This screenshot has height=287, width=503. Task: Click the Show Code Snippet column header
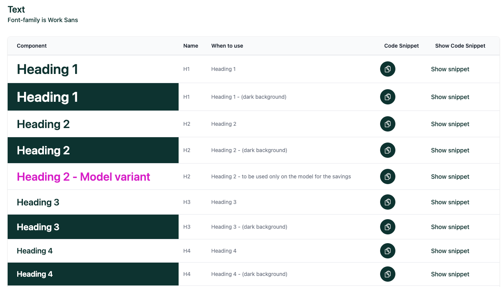460,46
